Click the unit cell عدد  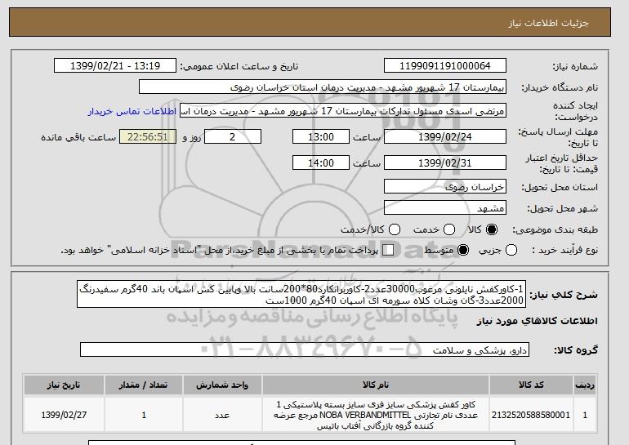pyautogui.click(x=222, y=415)
